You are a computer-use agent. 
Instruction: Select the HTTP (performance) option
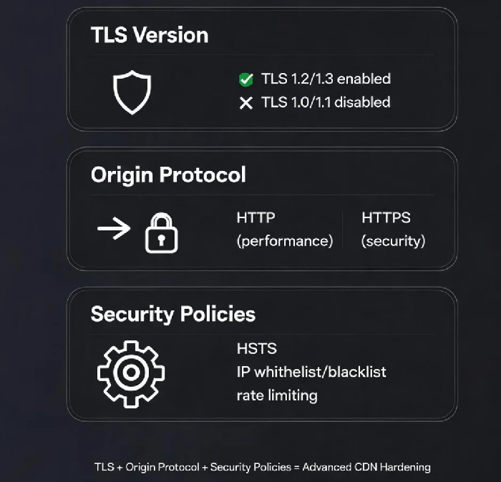pos(285,230)
